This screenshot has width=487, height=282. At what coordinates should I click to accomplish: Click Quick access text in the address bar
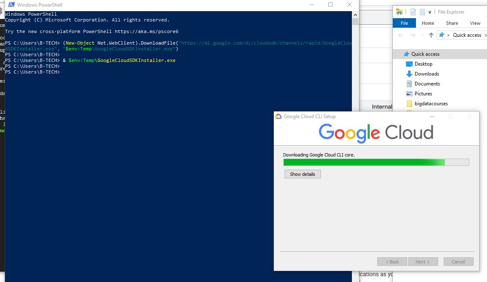tap(467, 35)
